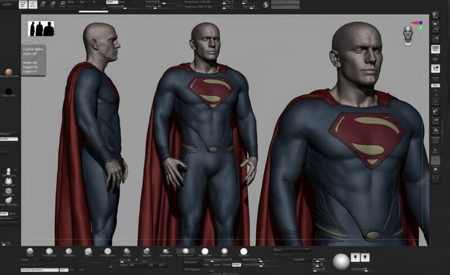Image resolution: width=450 pixels, height=275 pixels.
Task: Open the LightBox browser
Action: tap(7, 4)
